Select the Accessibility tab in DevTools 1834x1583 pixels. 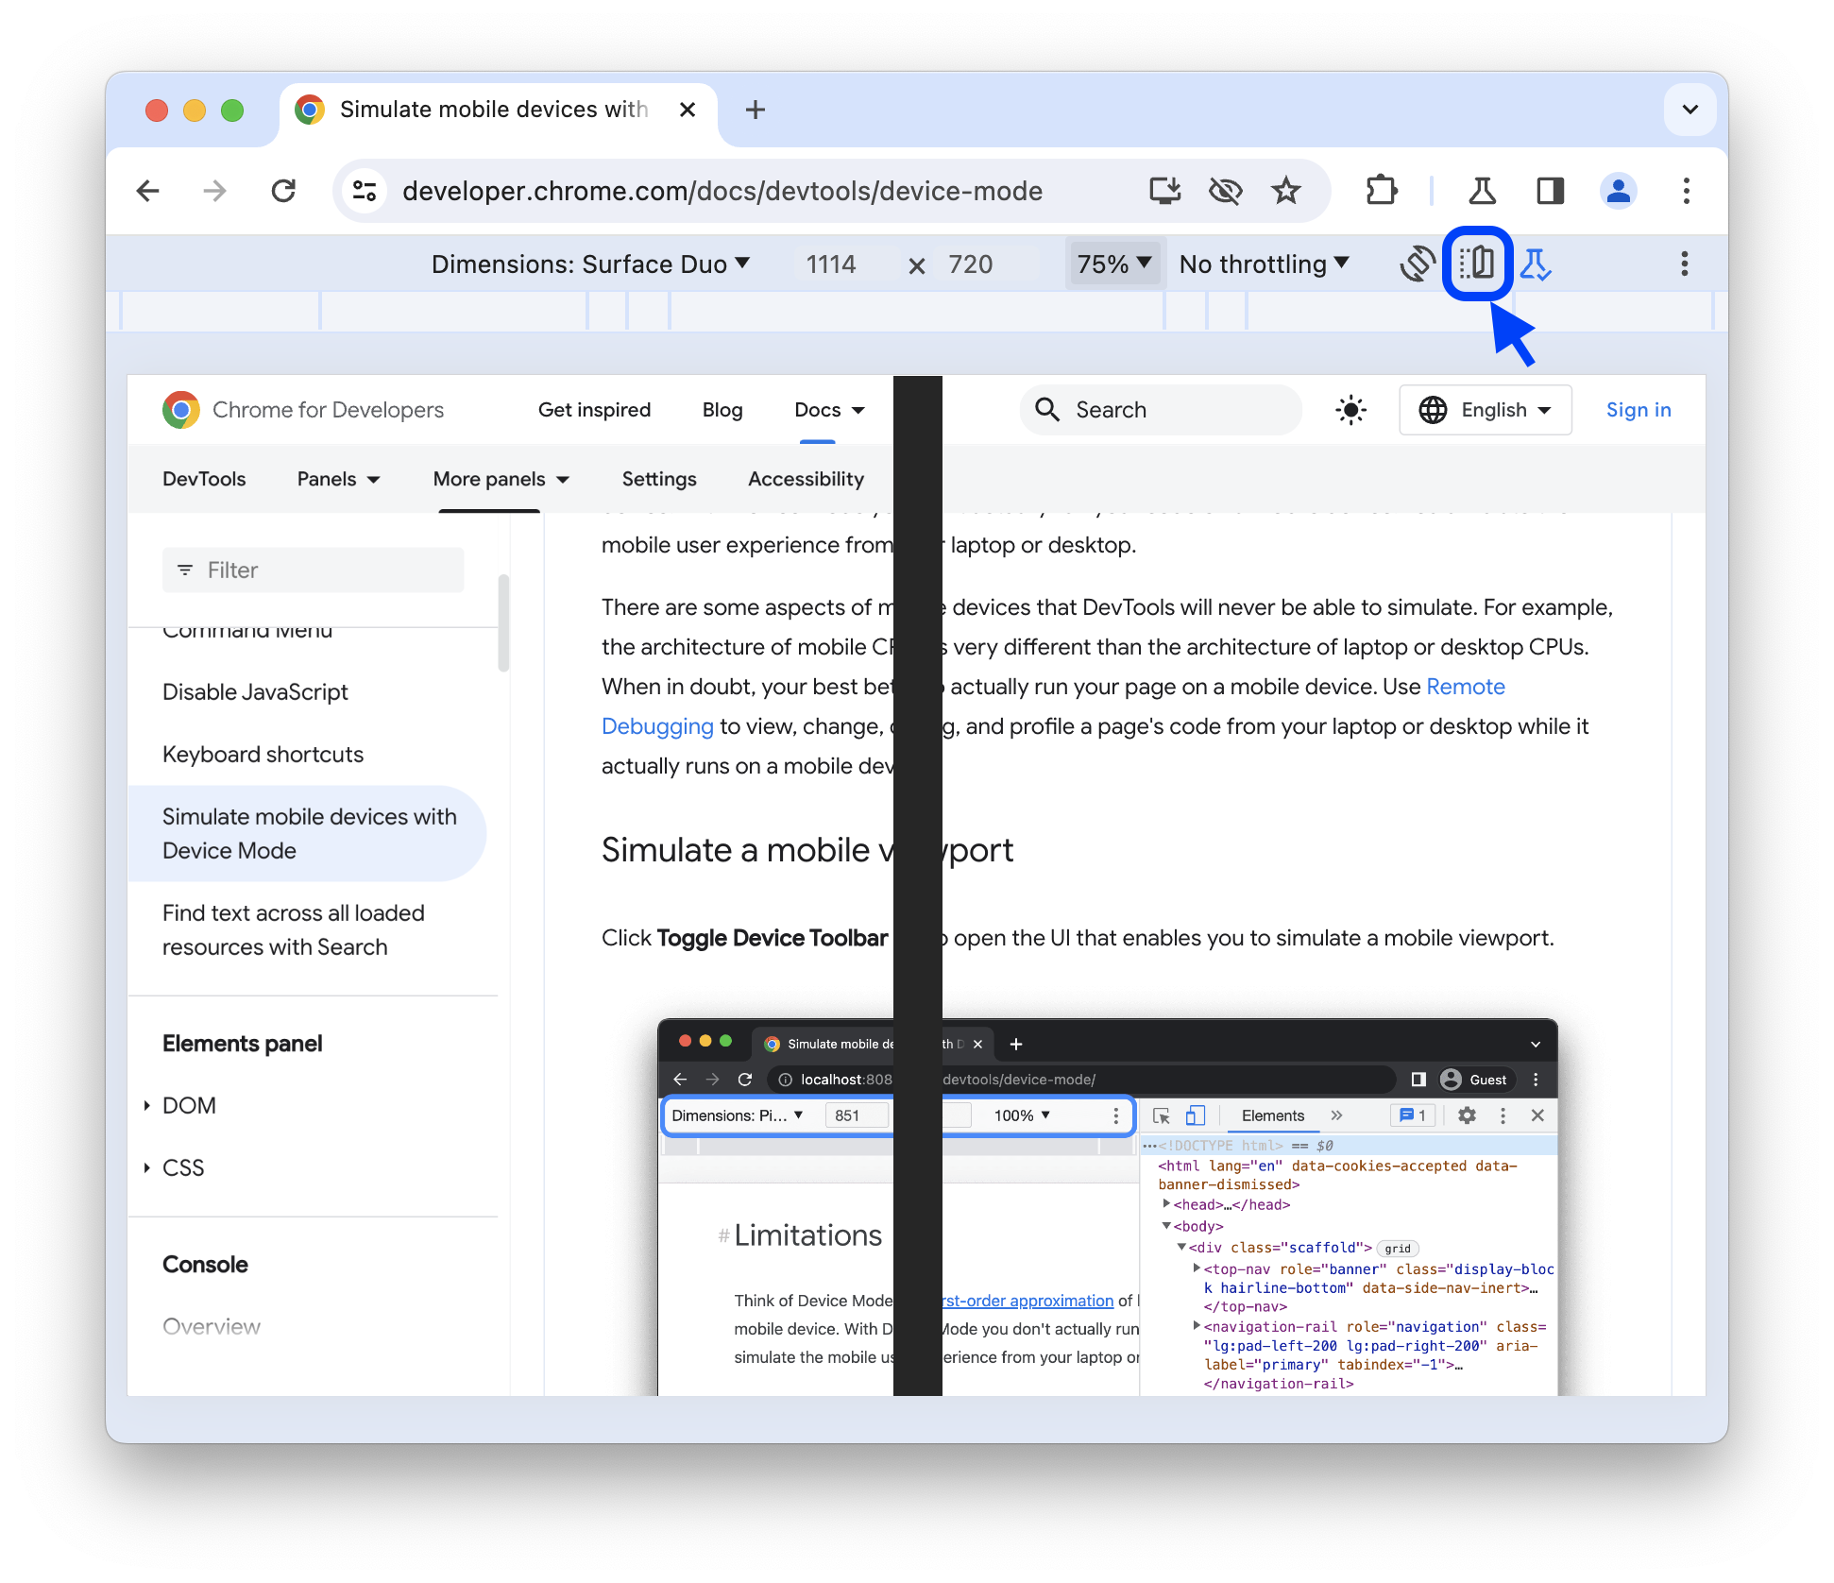807,479
